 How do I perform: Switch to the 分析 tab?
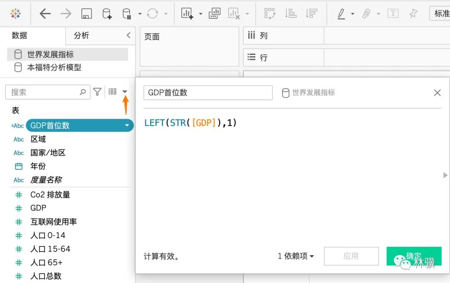[81, 35]
